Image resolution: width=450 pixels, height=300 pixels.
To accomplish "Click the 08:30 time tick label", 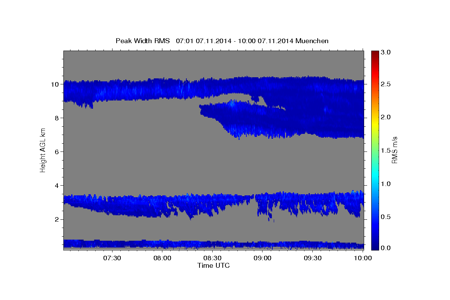I will point(212,258).
